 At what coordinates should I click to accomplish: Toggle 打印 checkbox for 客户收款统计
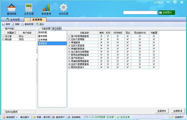pyautogui.click(x=108, y=58)
